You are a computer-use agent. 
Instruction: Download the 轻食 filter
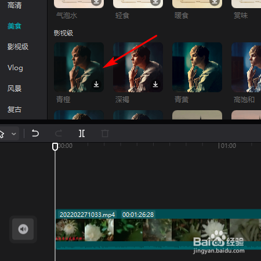pyautogui.click(x=155, y=2)
